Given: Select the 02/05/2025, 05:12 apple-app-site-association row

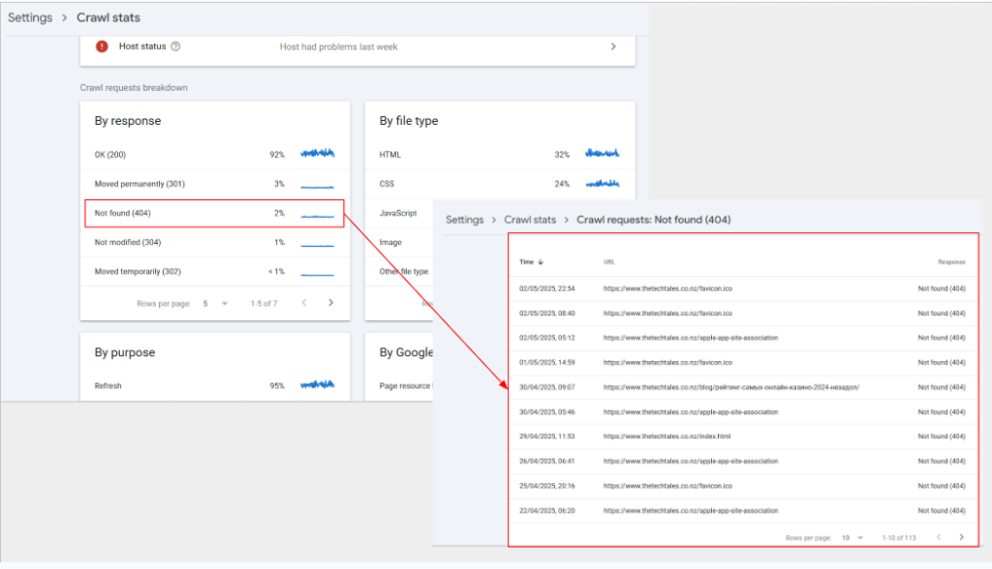Looking at the screenshot, I should [x=743, y=338].
